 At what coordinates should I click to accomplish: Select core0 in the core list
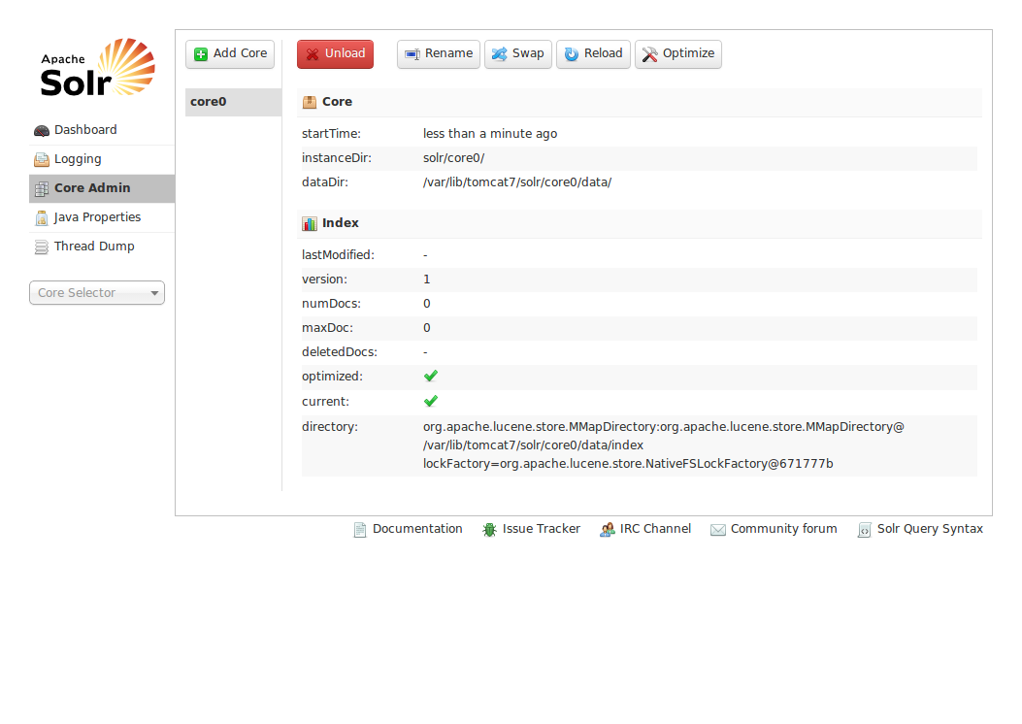click(x=233, y=102)
